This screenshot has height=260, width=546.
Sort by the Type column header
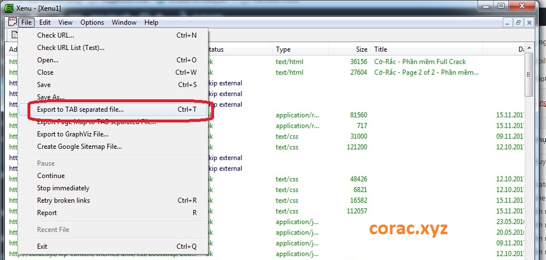(x=300, y=49)
